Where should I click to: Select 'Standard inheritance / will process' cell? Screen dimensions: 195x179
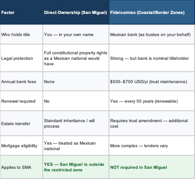[70, 123]
